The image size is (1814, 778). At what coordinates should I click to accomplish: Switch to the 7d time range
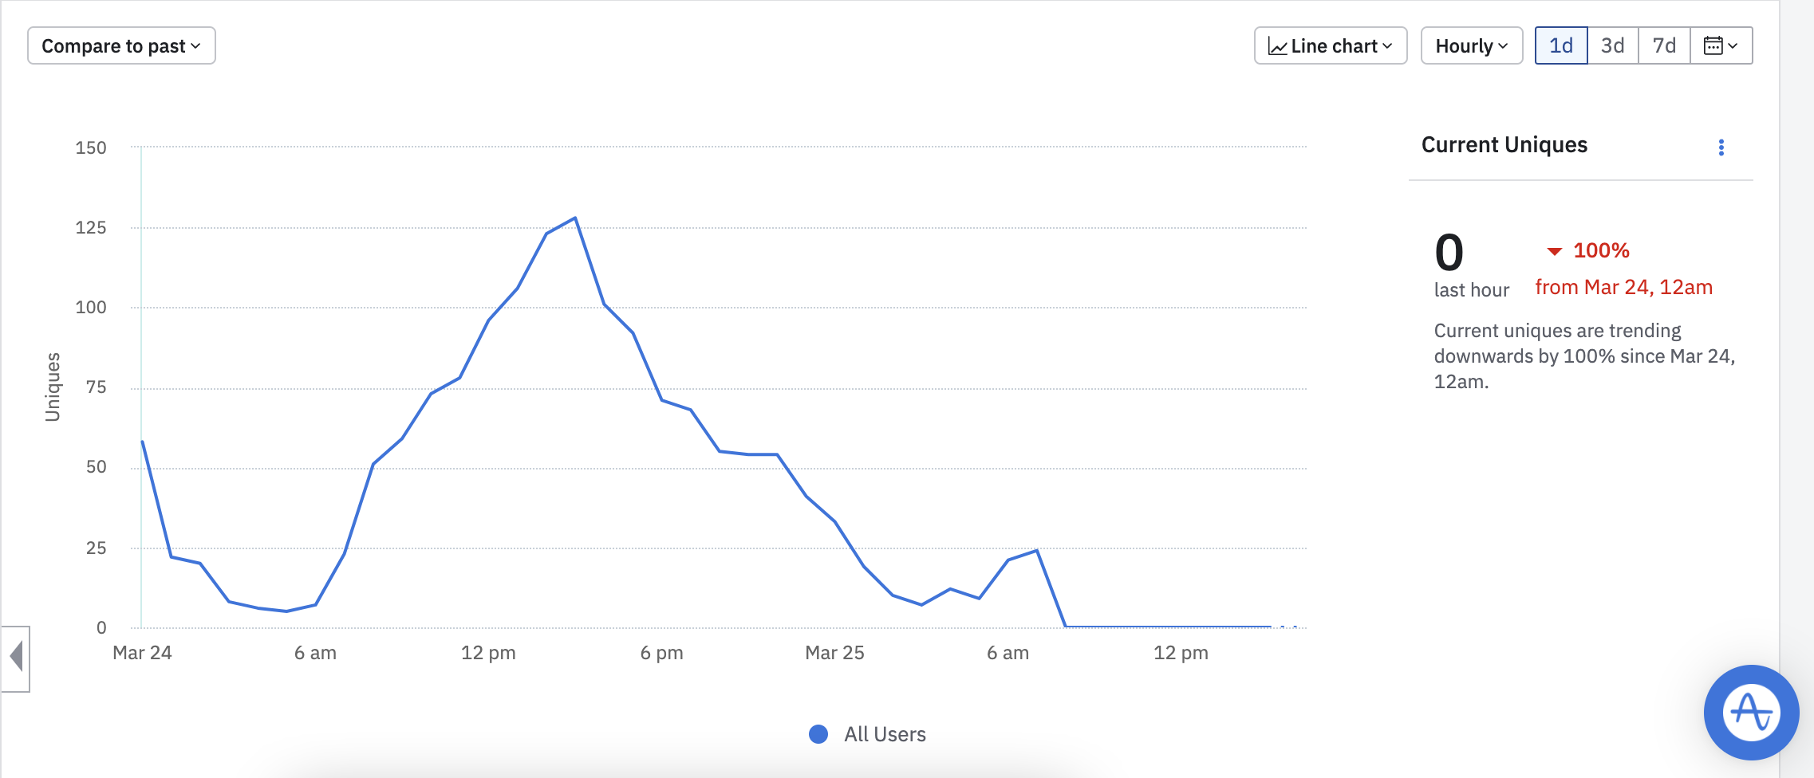pos(1664,46)
